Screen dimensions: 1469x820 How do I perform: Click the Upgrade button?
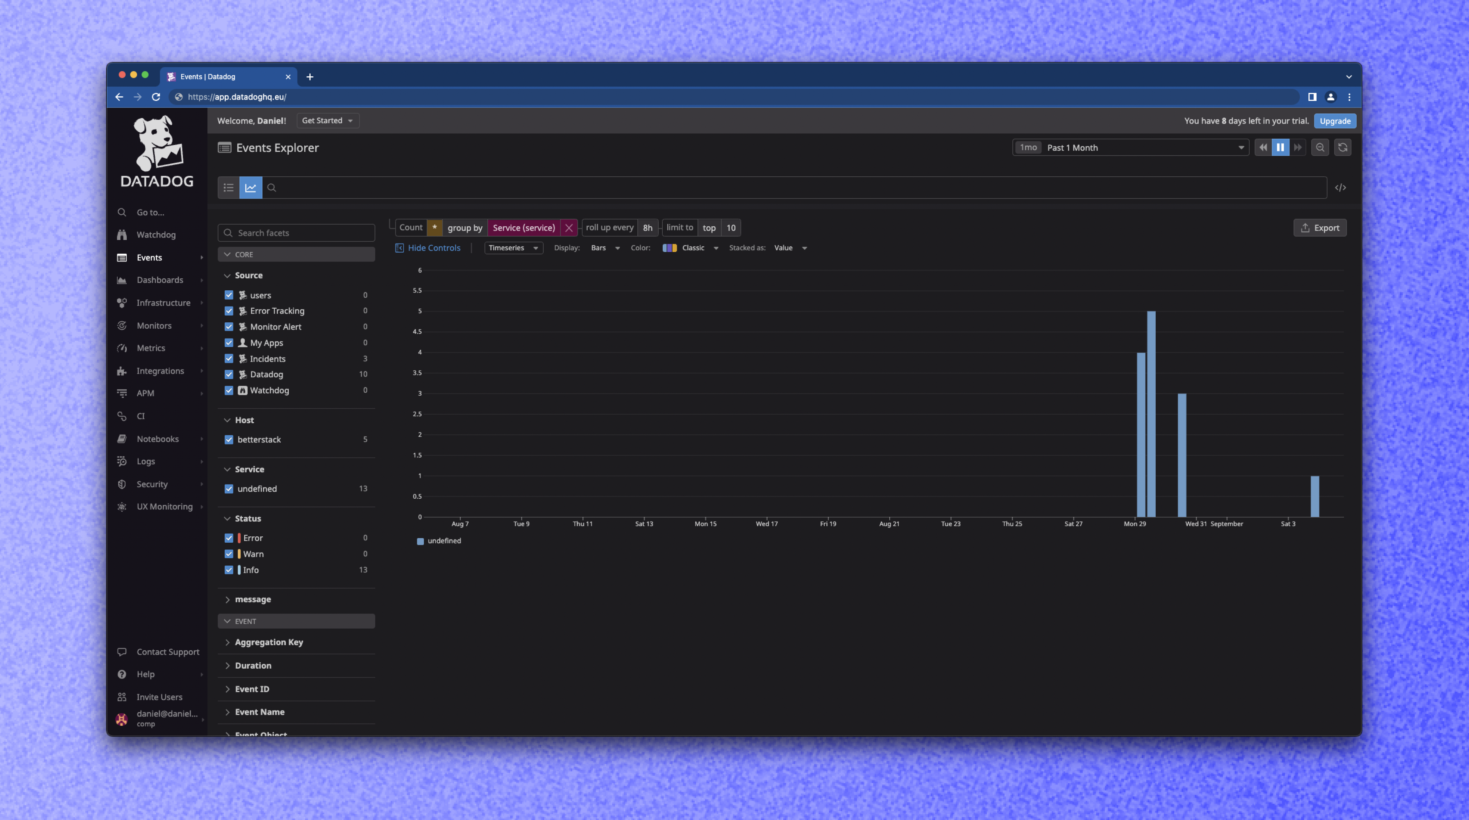[1335, 121]
